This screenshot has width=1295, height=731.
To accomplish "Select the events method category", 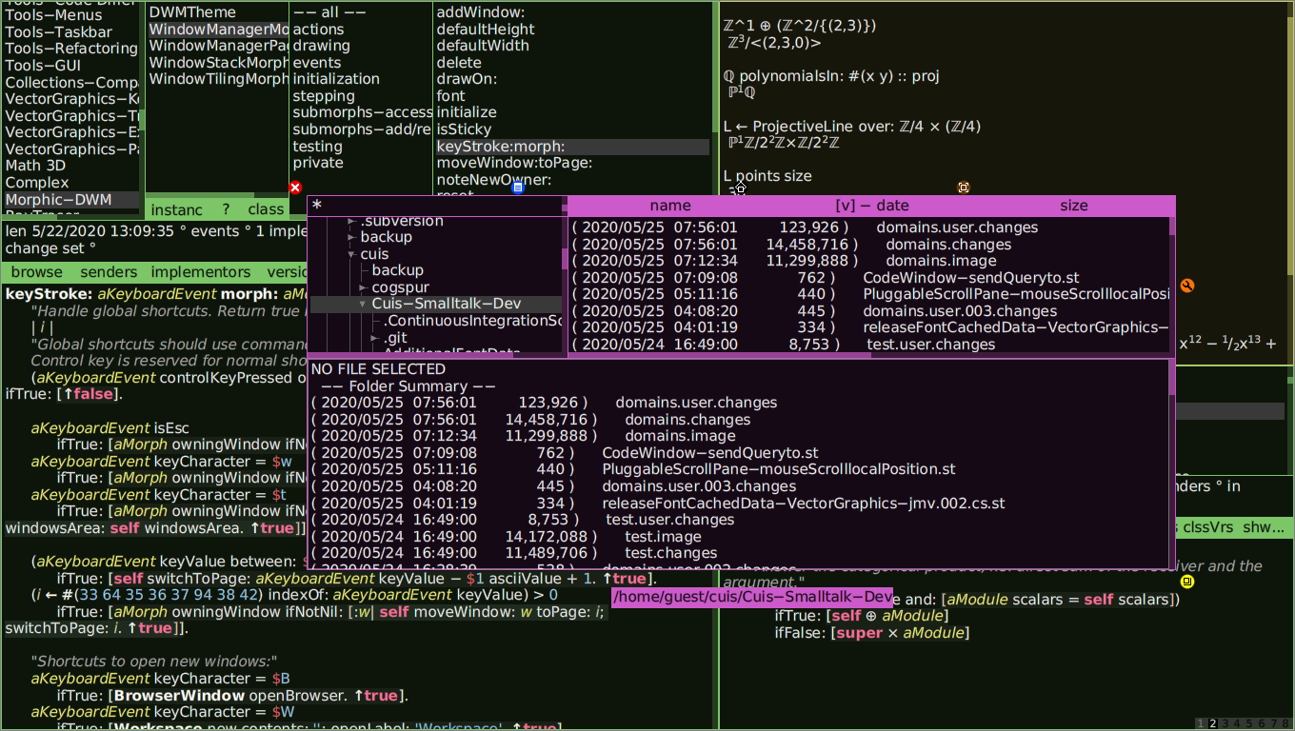I will 361,63.
